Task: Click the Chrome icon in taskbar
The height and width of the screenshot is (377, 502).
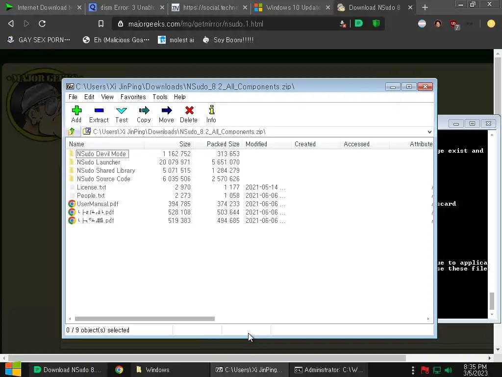Action: [119, 370]
